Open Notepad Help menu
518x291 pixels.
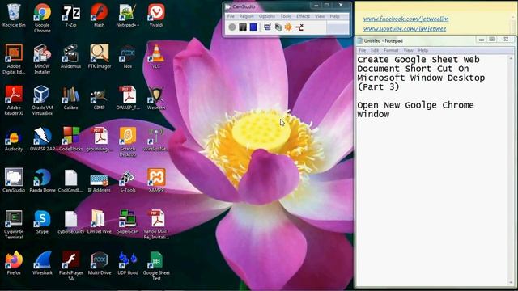(x=422, y=50)
